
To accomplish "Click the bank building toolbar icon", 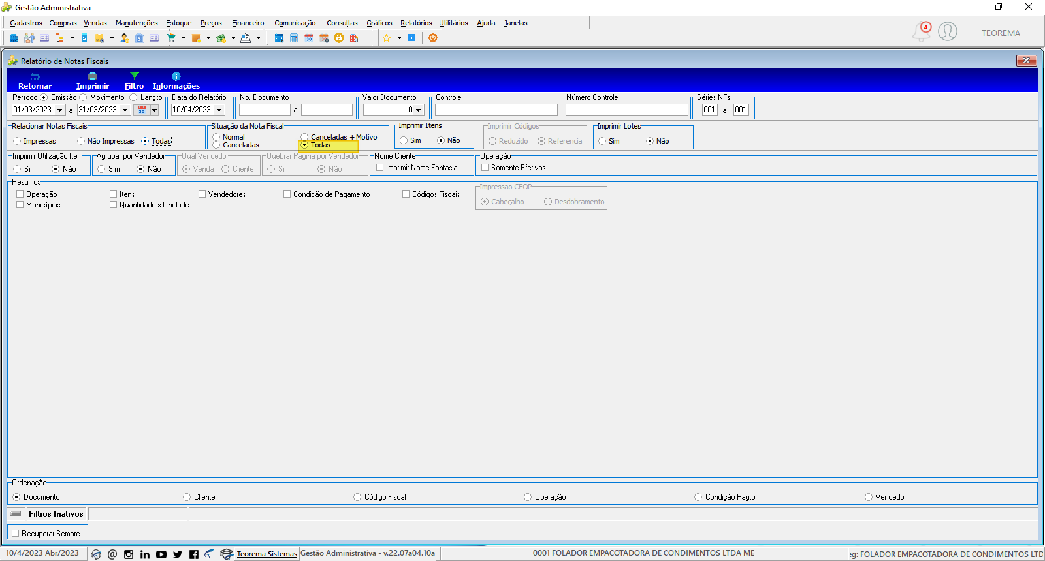I will 139,38.
